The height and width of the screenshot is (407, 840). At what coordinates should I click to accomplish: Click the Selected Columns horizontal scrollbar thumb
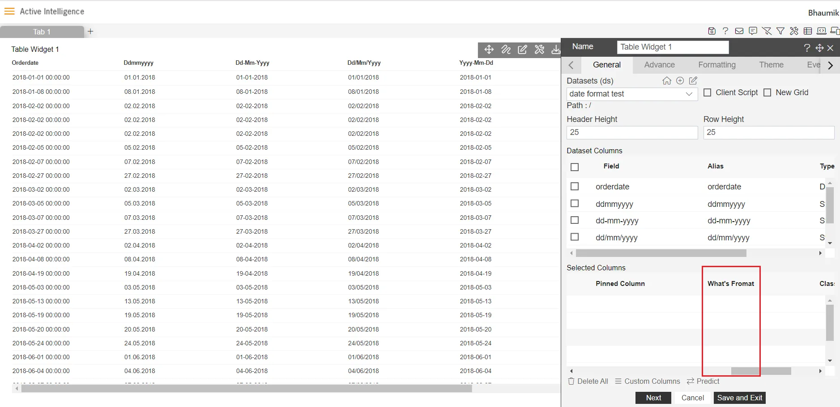(761, 371)
